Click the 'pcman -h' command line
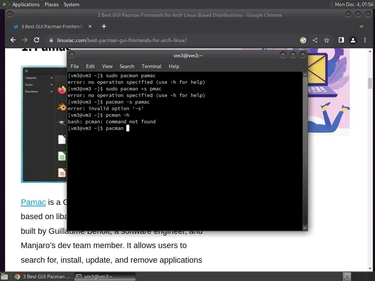 click(x=99, y=115)
